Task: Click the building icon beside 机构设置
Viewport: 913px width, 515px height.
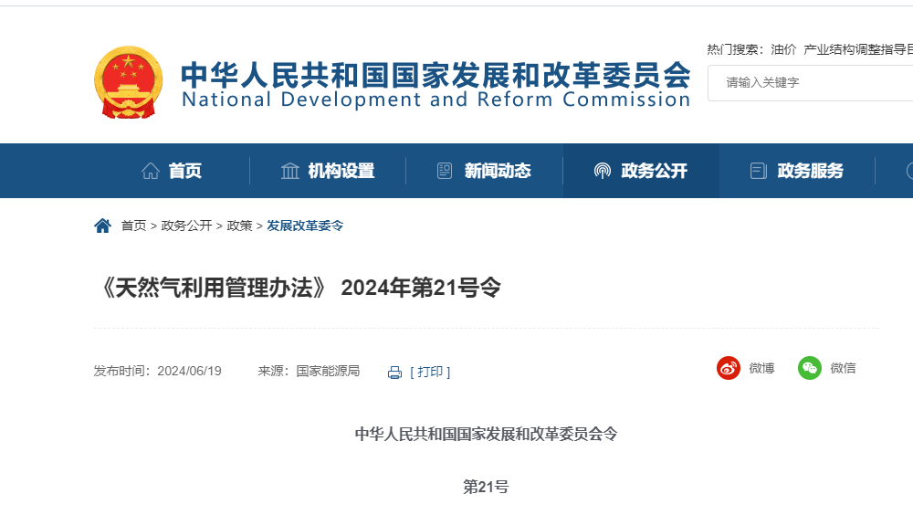Action: 290,171
